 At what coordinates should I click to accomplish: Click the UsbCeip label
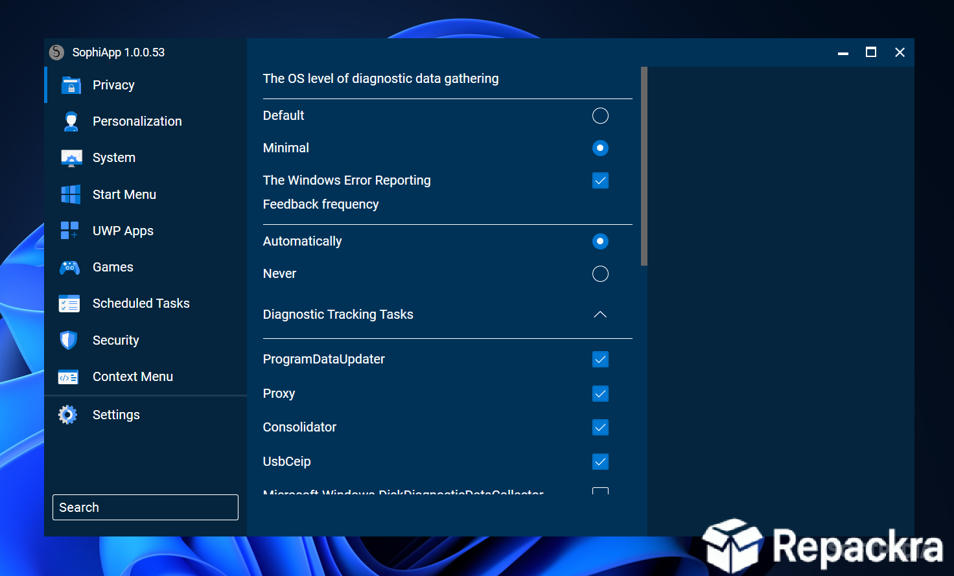tap(287, 461)
